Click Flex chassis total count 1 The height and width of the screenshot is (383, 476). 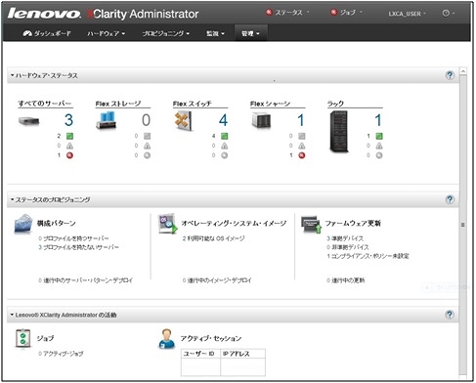tap(301, 120)
